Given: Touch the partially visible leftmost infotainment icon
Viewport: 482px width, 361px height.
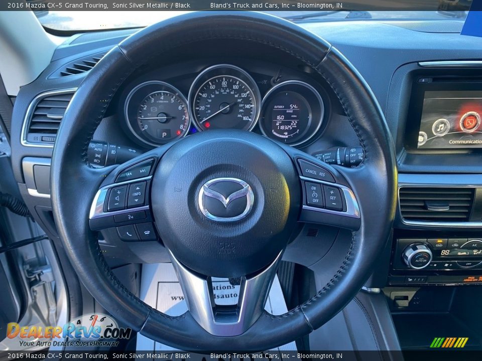Looking at the screenshot, I should tap(422, 139).
